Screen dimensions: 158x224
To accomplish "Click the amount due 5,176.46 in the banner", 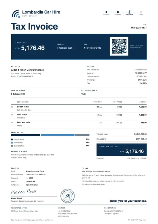I will 33,48.
